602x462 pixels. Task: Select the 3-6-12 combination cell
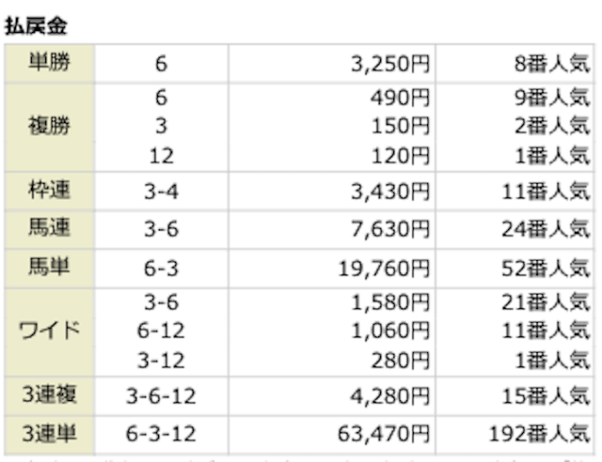tap(161, 396)
